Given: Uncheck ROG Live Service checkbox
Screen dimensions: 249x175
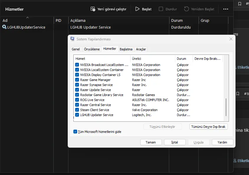Looking at the screenshot, I should (x=77, y=100).
